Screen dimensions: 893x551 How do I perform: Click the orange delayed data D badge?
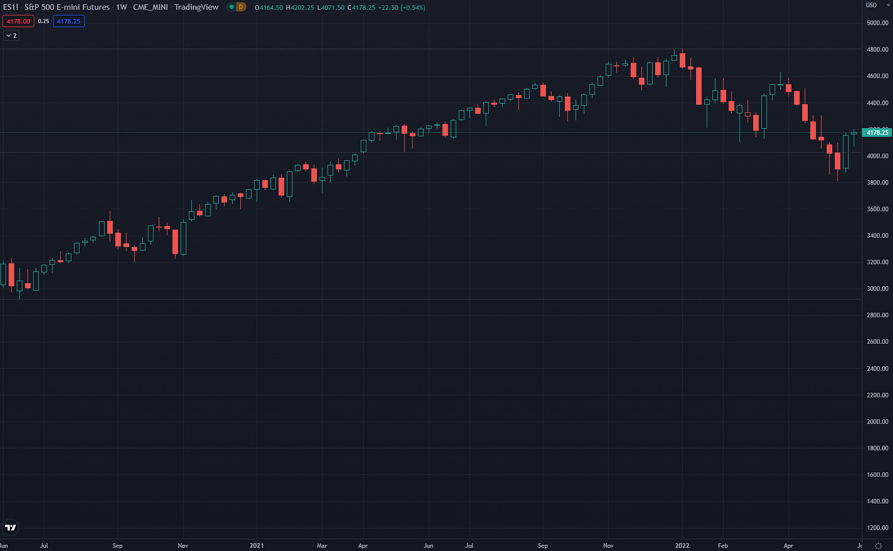(241, 7)
